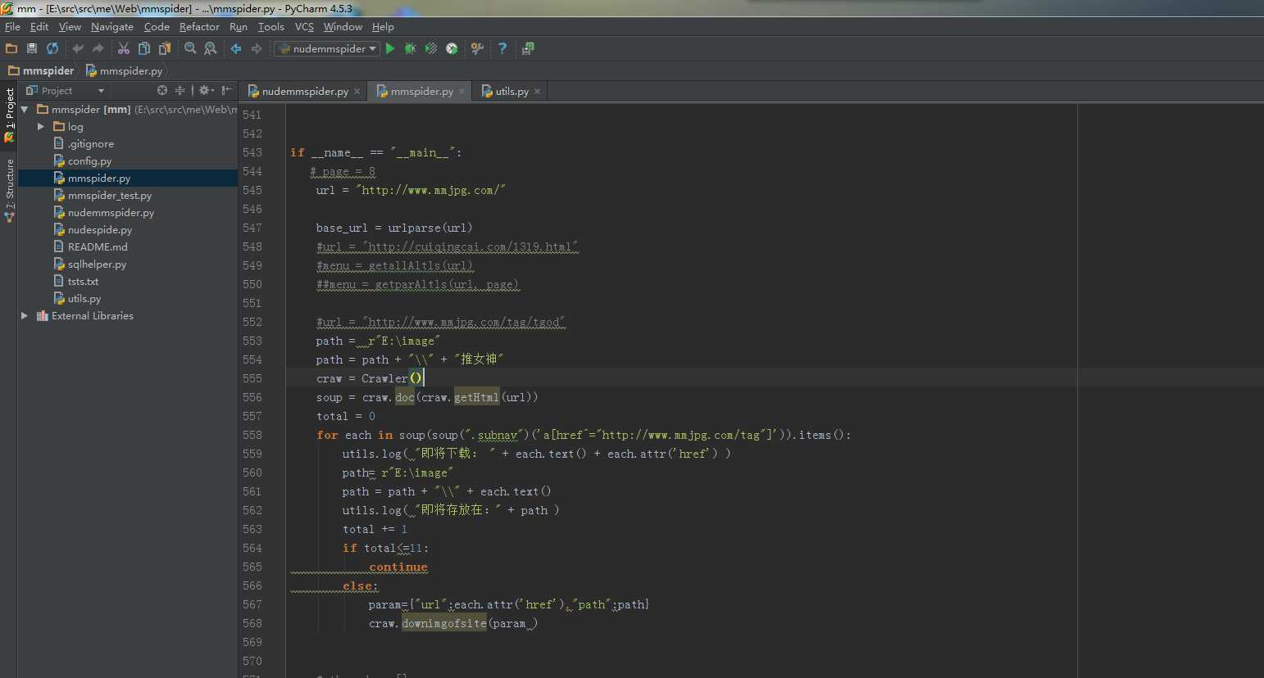Open the Run menu

[239, 27]
